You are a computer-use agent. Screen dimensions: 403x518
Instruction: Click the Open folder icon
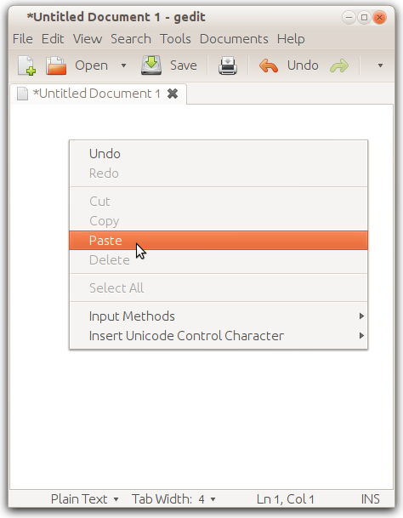tap(56, 65)
